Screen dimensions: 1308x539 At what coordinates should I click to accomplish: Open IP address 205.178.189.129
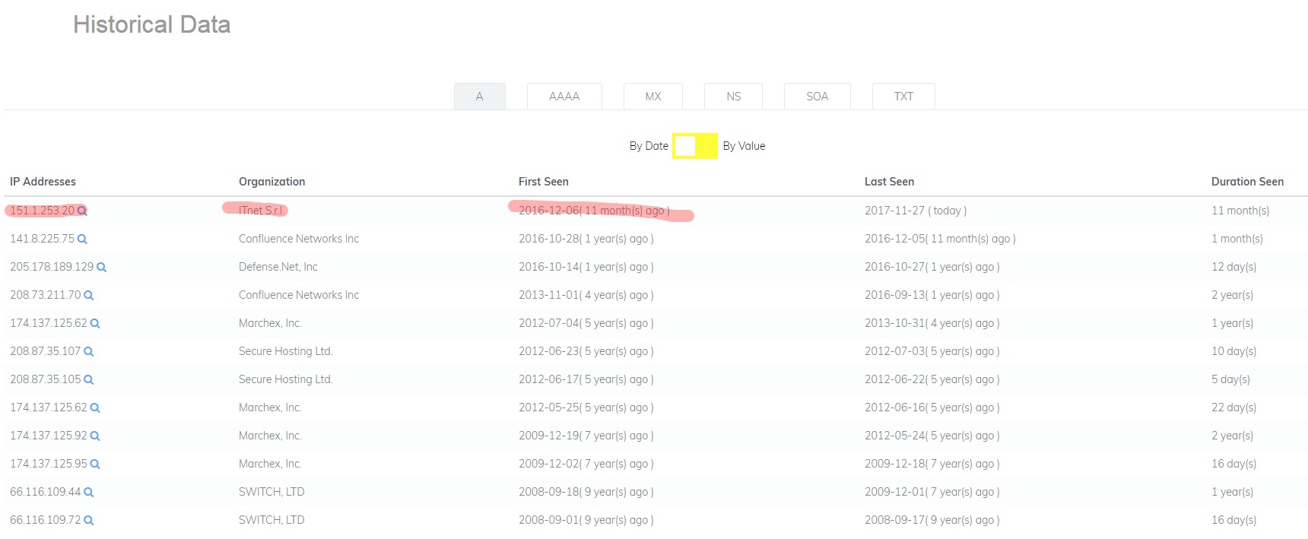click(52, 267)
